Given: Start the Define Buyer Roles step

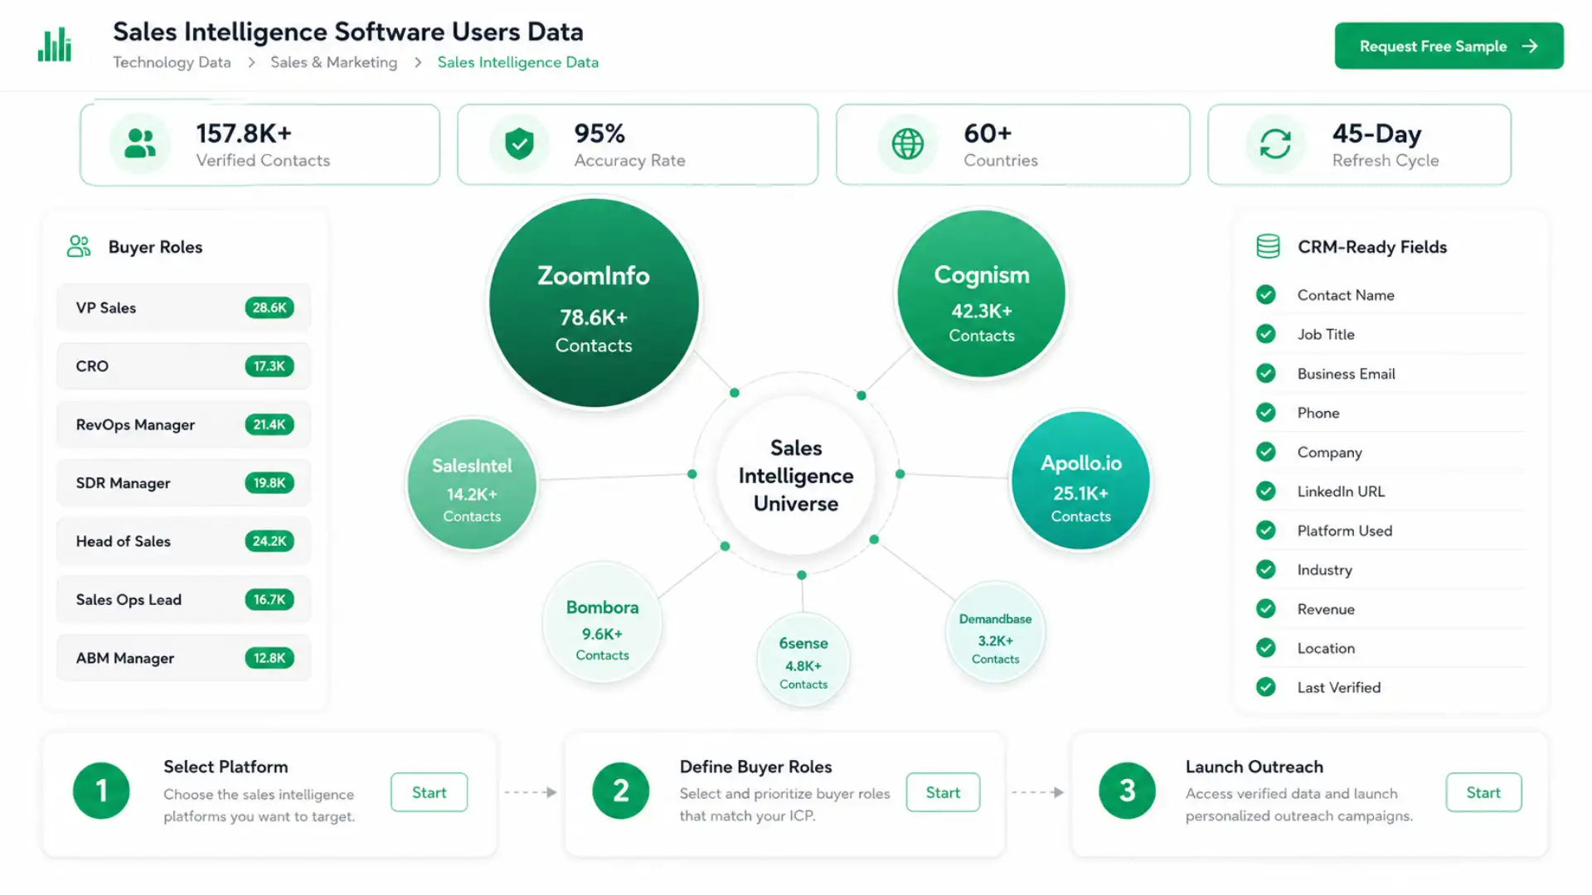Looking at the screenshot, I should click(x=943, y=792).
